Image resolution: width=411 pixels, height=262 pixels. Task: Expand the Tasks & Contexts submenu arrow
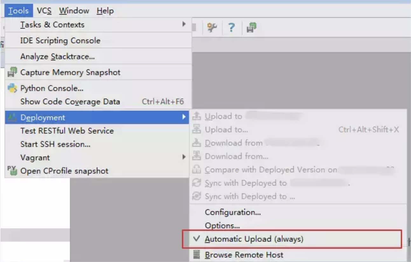(x=184, y=24)
